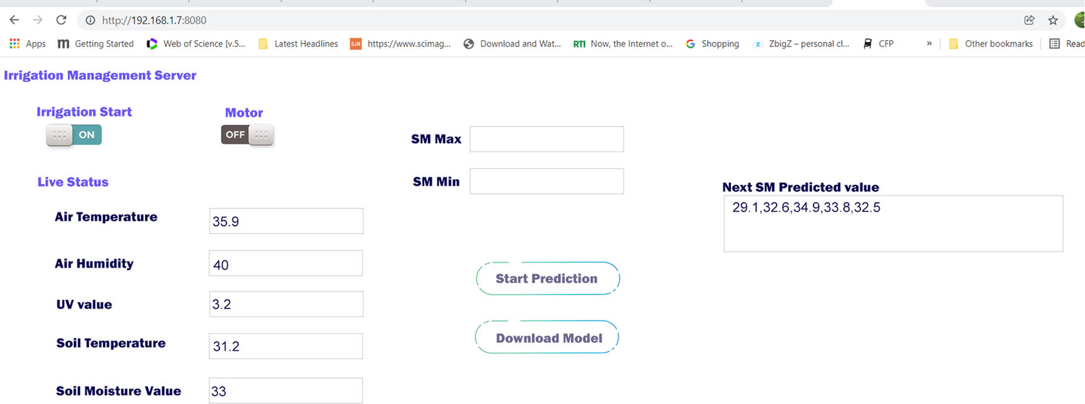Image resolution: width=1085 pixels, height=404 pixels.
Task: Click the site information icon
Action: point(91,20)
